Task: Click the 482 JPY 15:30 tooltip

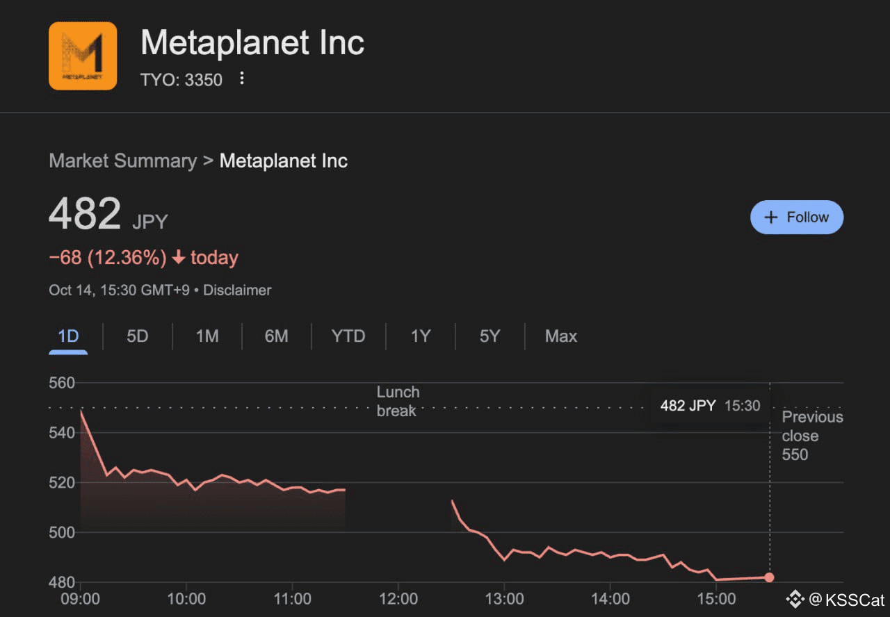Action: 710,406
